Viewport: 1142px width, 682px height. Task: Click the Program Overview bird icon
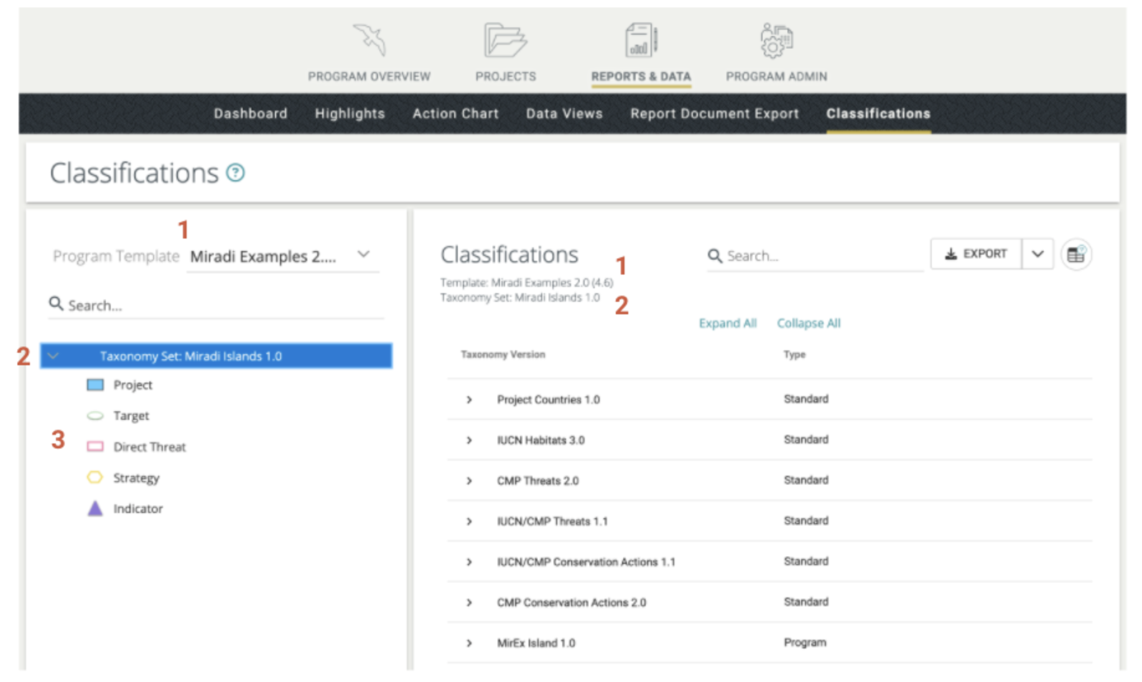point(369,40)
